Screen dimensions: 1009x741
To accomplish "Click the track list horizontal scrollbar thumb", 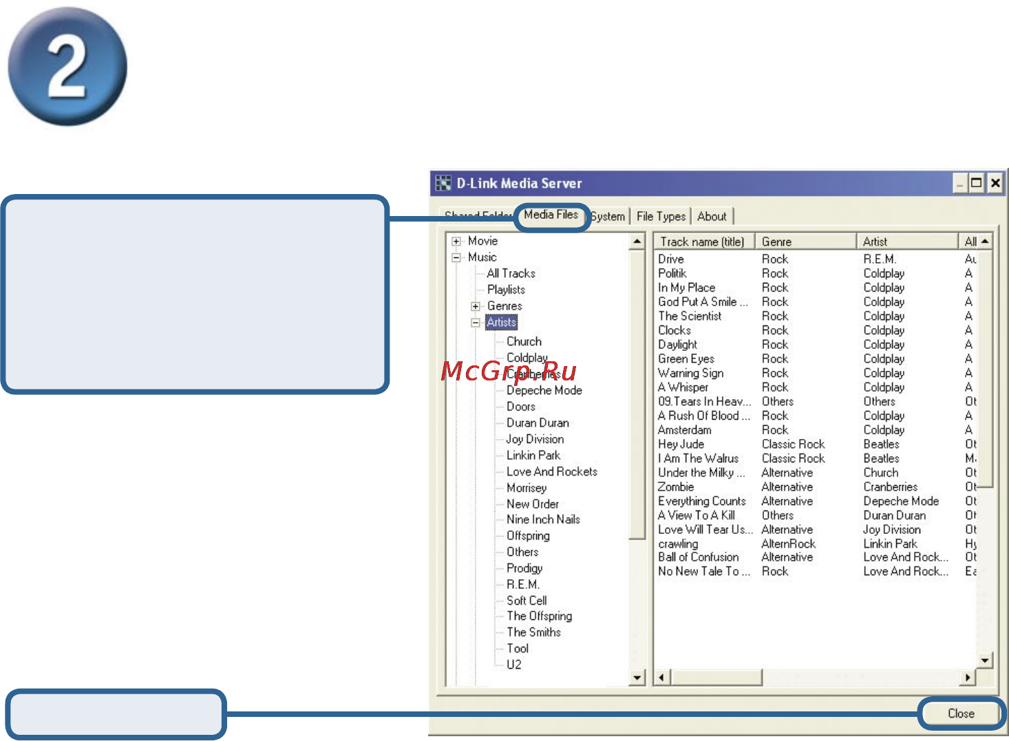I will [715, 678].
